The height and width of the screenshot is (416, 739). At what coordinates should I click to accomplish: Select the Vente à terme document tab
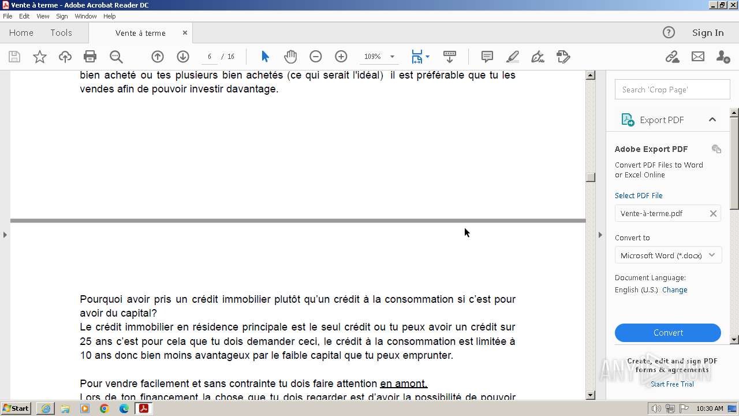pos(140,33)
